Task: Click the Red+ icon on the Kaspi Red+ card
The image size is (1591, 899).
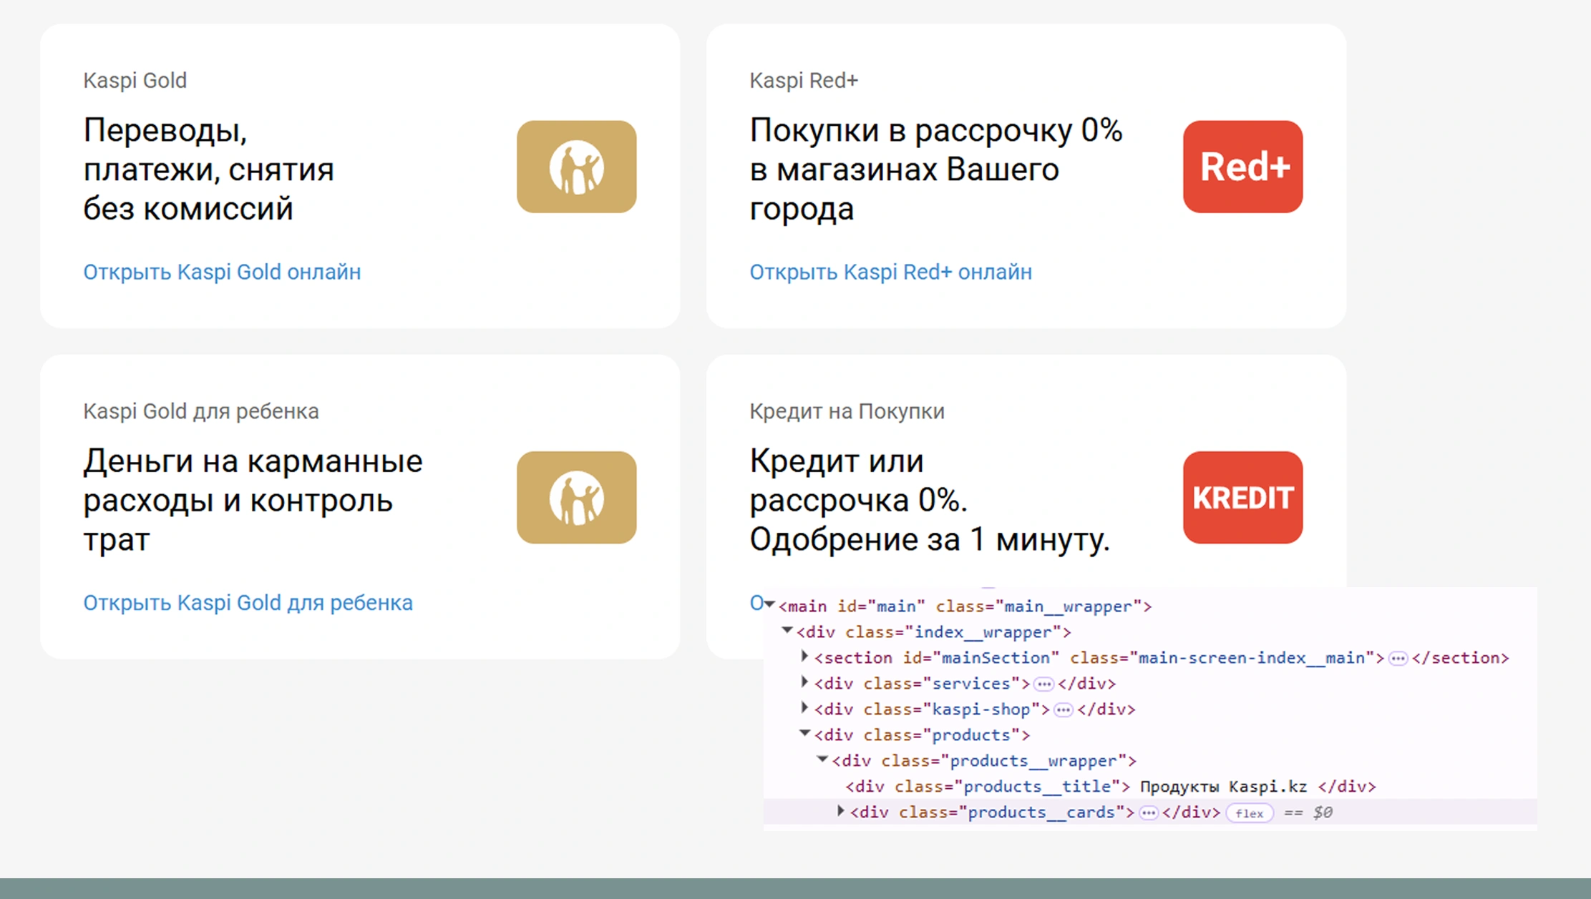Action: click(1242, 167)
